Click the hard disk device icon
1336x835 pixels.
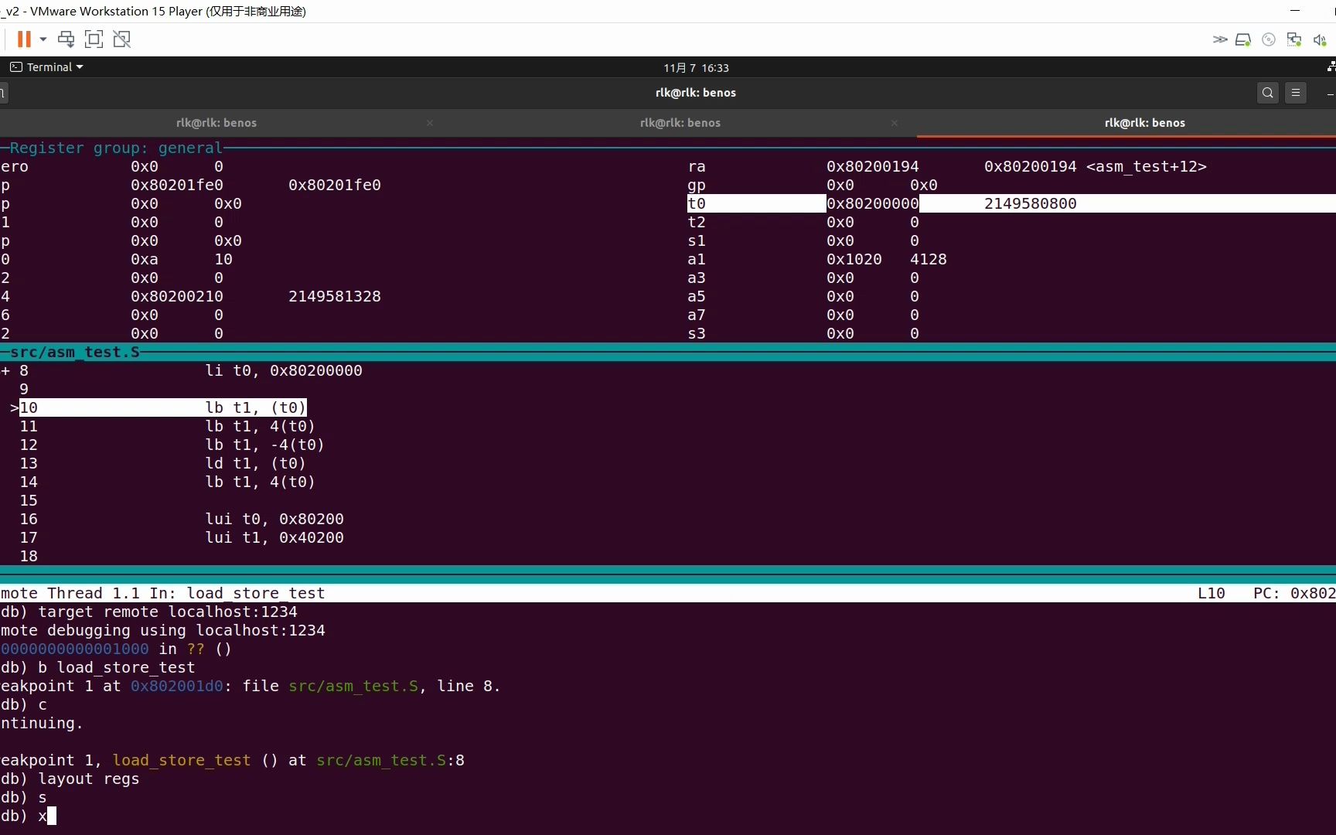click(1243, 39)
